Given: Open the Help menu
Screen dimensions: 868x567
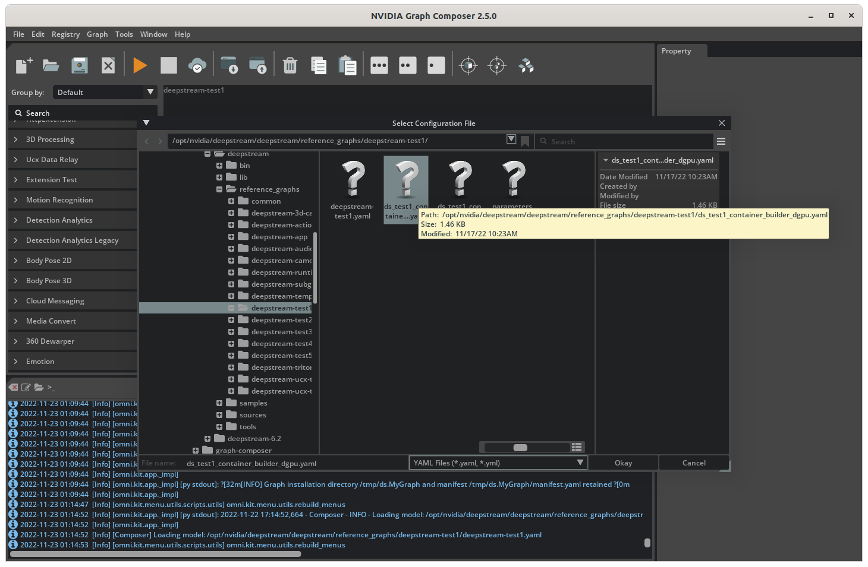Looking at the screenshot, I should coord(183,34).
